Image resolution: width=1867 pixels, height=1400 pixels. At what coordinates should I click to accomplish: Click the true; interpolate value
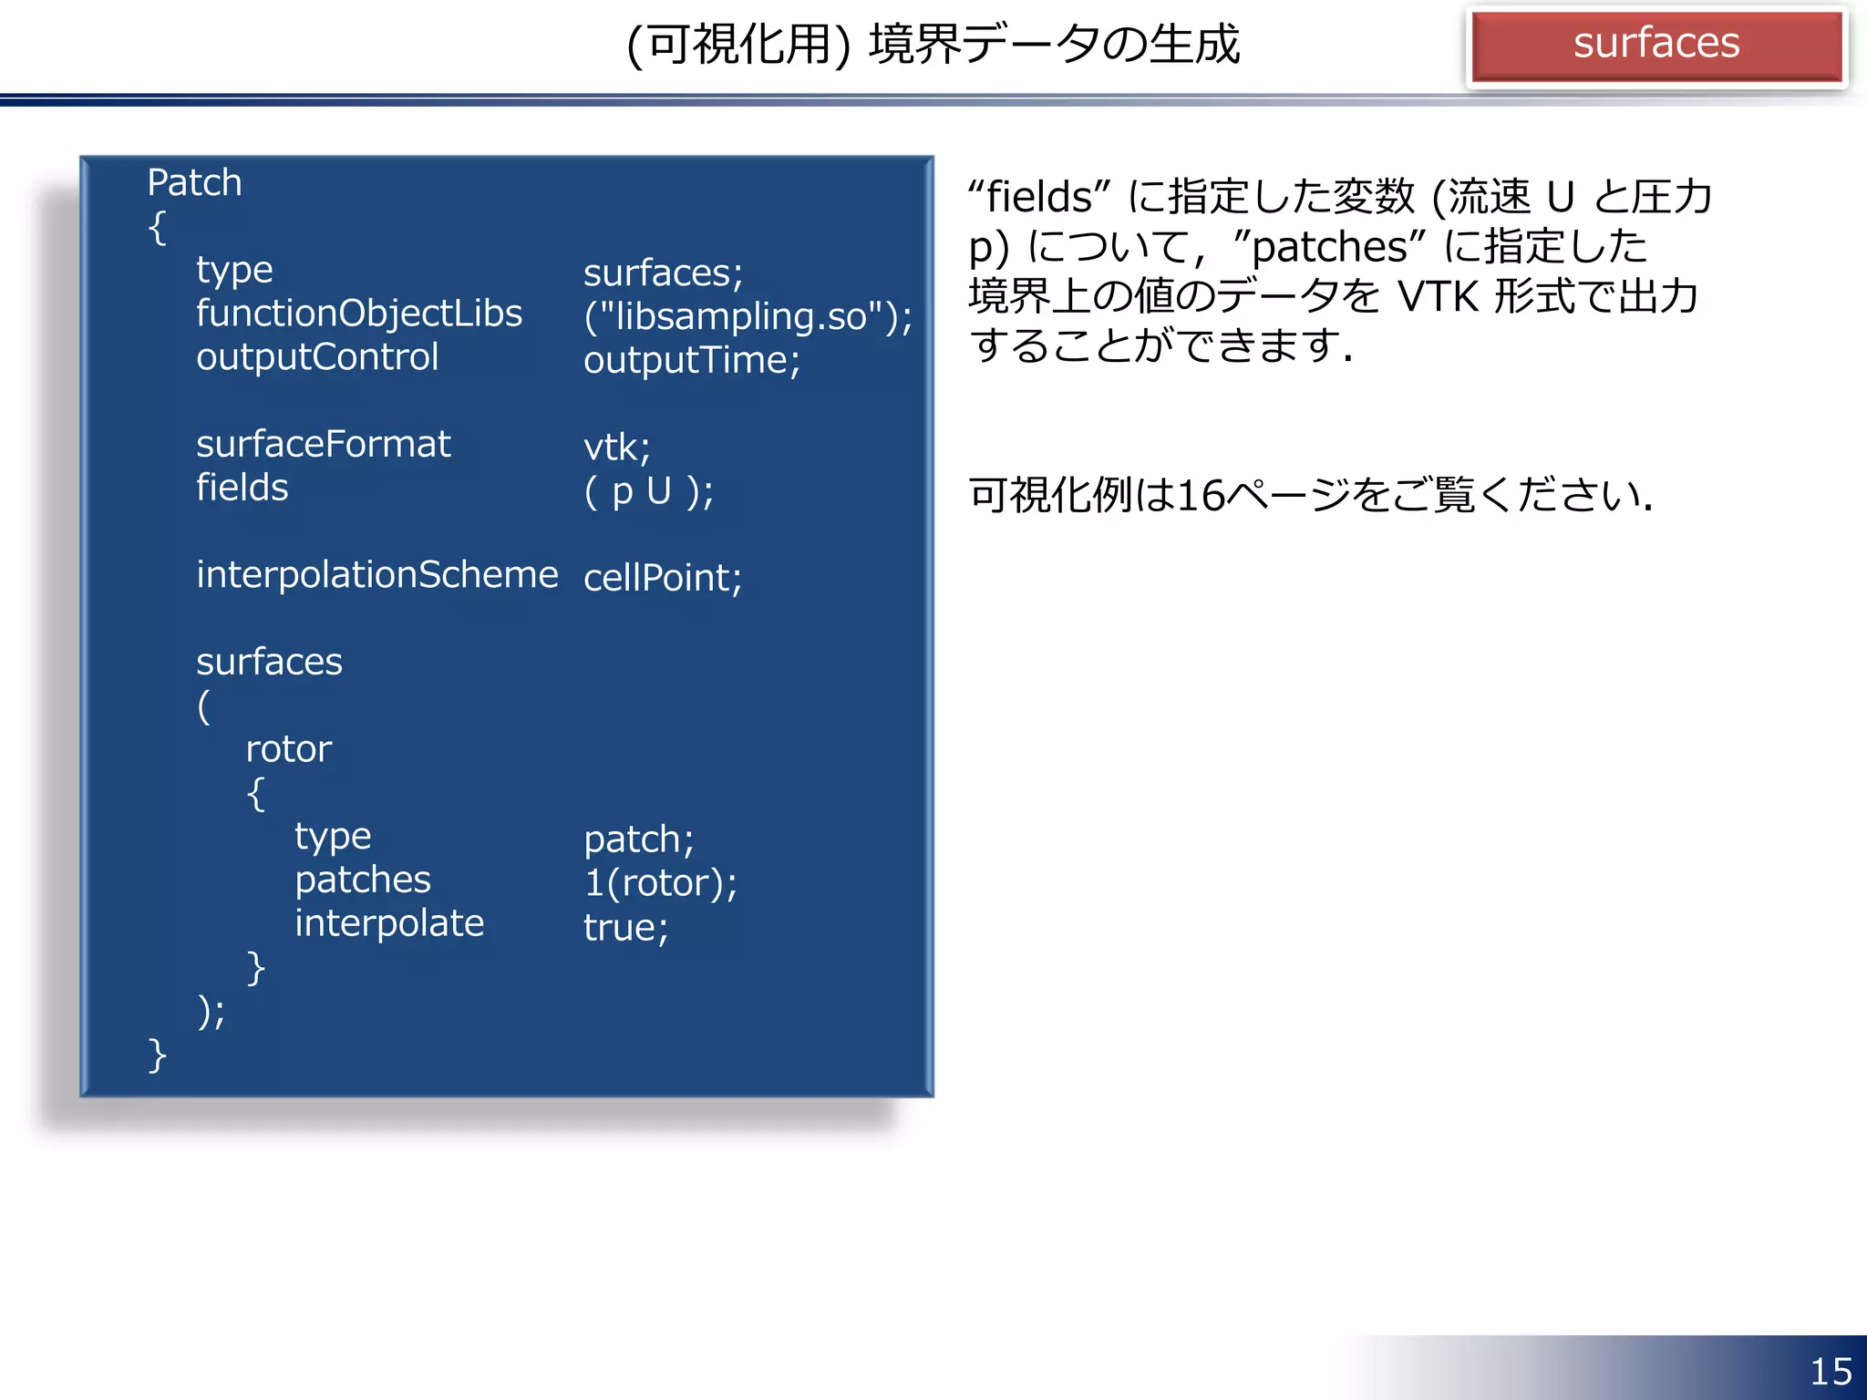(625, 928)
